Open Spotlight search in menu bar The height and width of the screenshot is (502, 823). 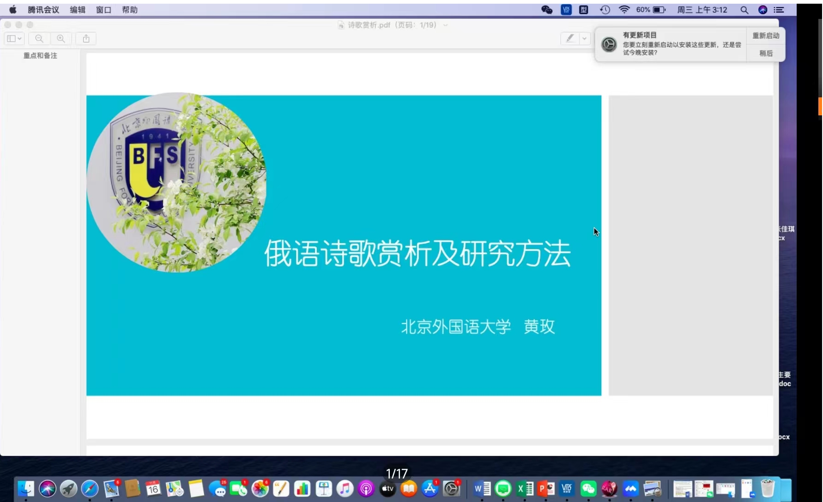coord(744,10)
